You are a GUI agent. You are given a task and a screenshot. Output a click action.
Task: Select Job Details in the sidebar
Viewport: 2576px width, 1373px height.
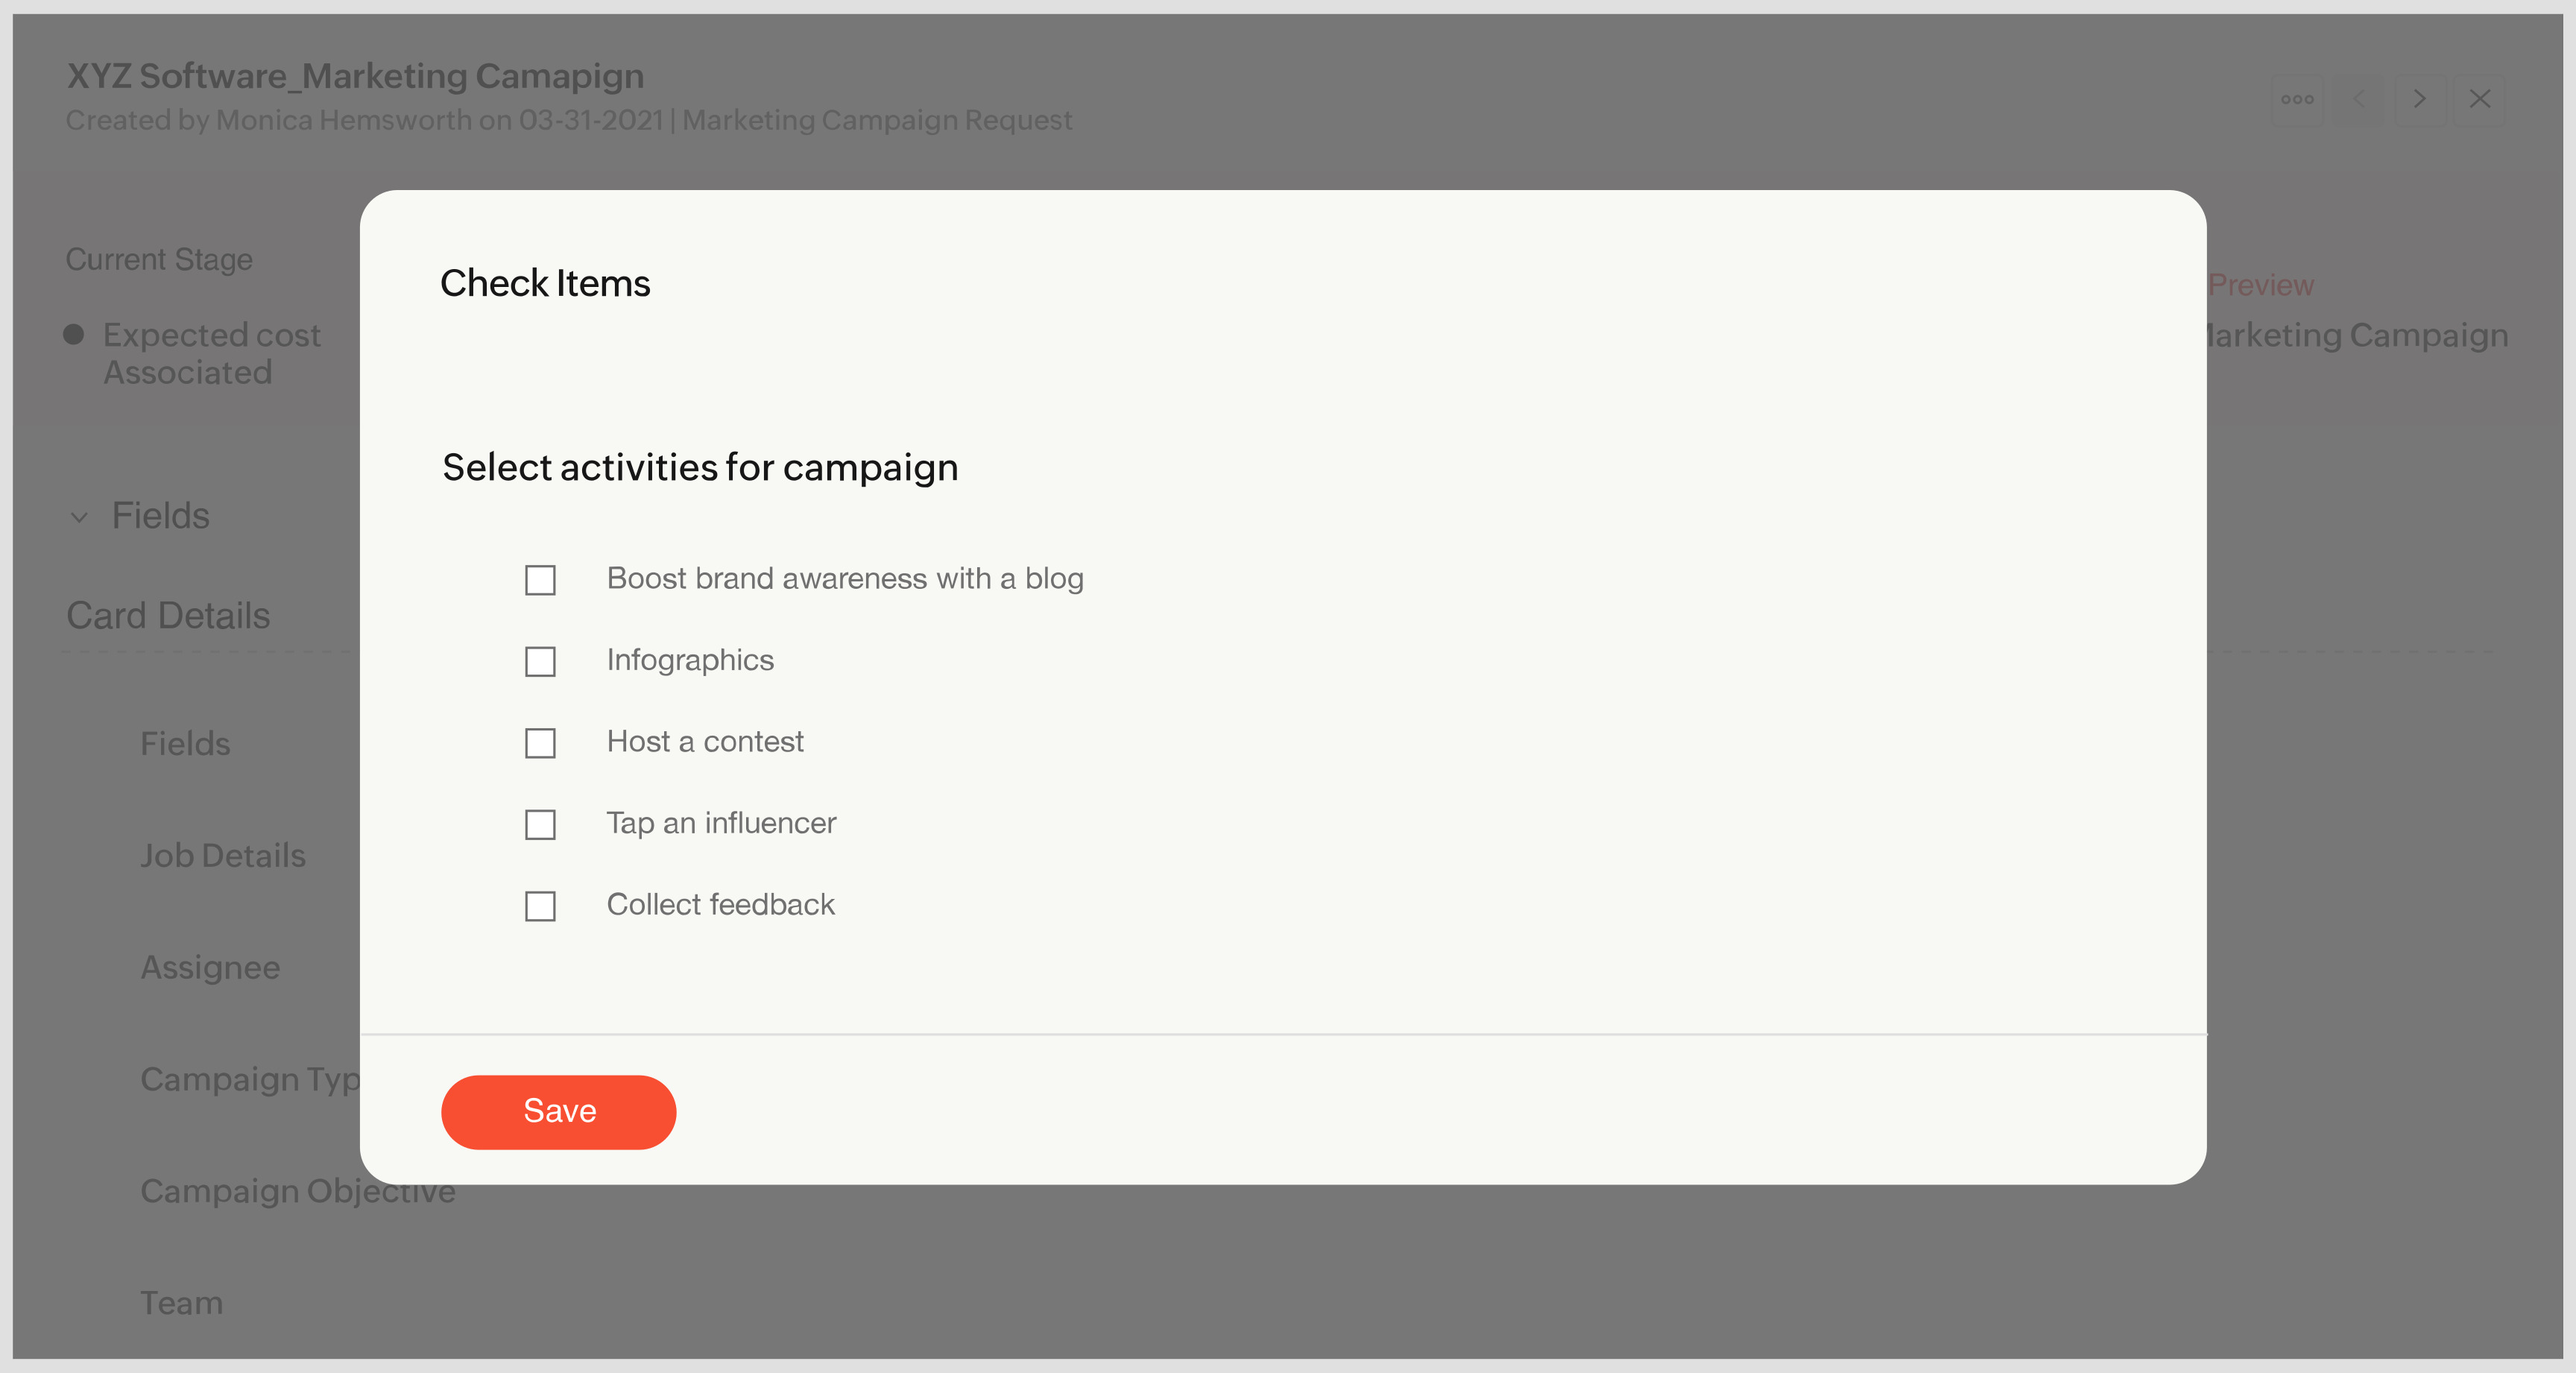[223, 856]
